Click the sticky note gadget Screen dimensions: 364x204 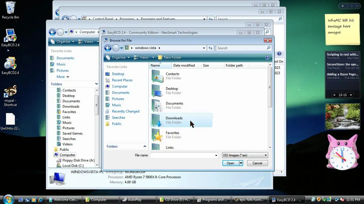pyautogui.click(x=342, y=29)
